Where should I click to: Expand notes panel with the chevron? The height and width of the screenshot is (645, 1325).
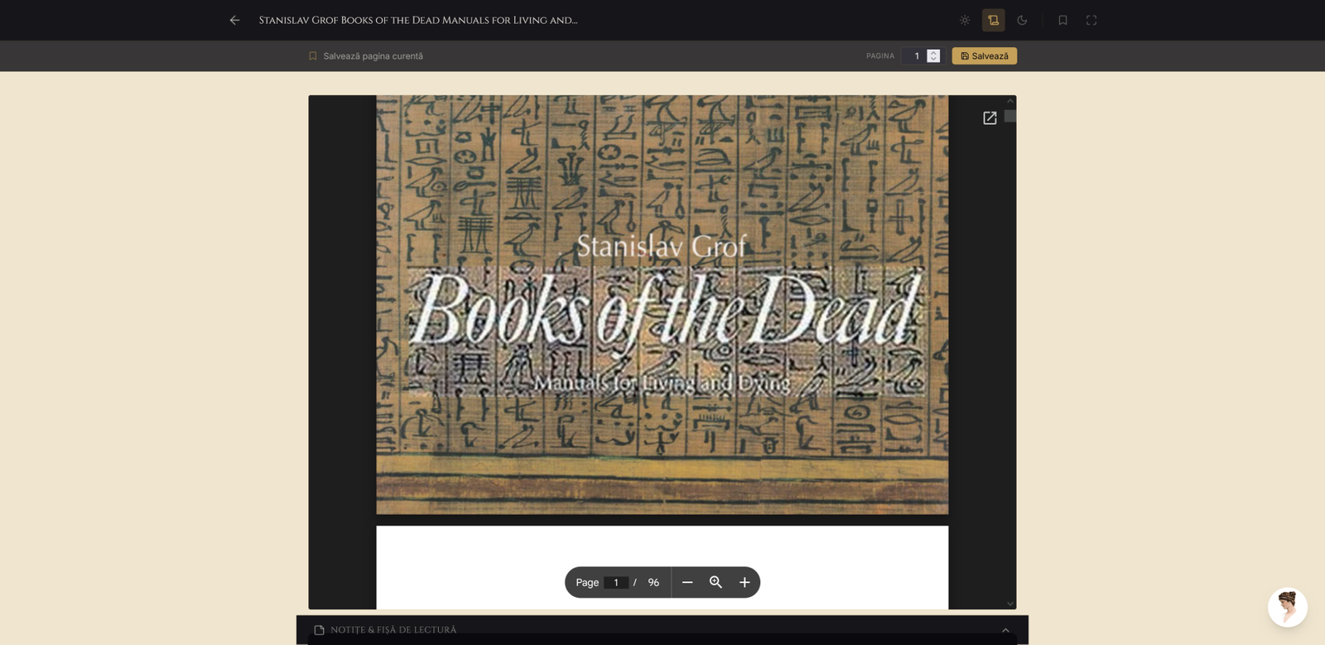[1005, 630]
